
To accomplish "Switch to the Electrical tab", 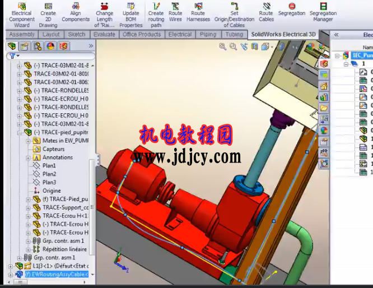I will point(180,35).
